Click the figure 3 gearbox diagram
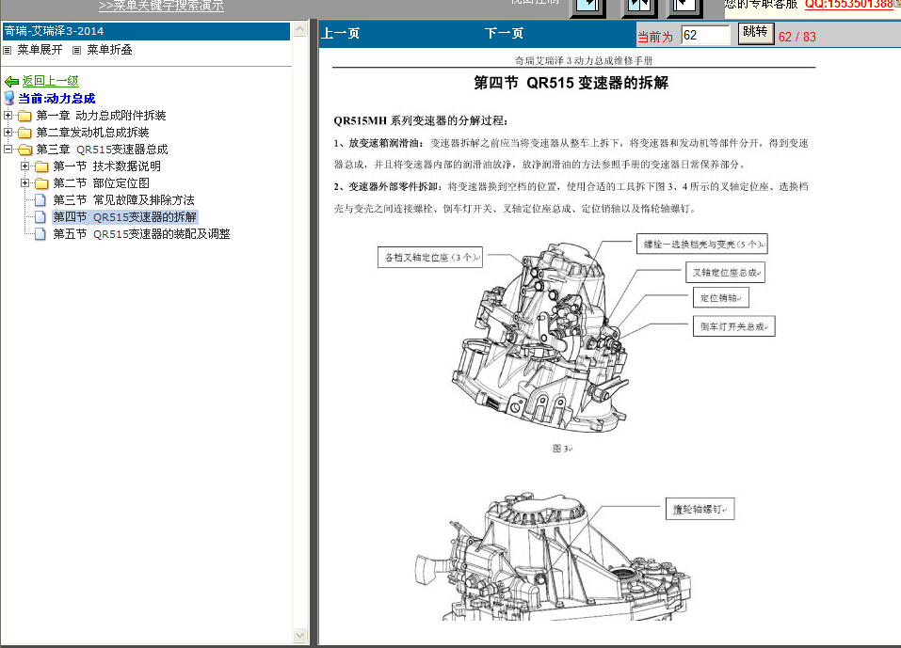The height and width of the screenshot is (648, 901). point(539,337)
